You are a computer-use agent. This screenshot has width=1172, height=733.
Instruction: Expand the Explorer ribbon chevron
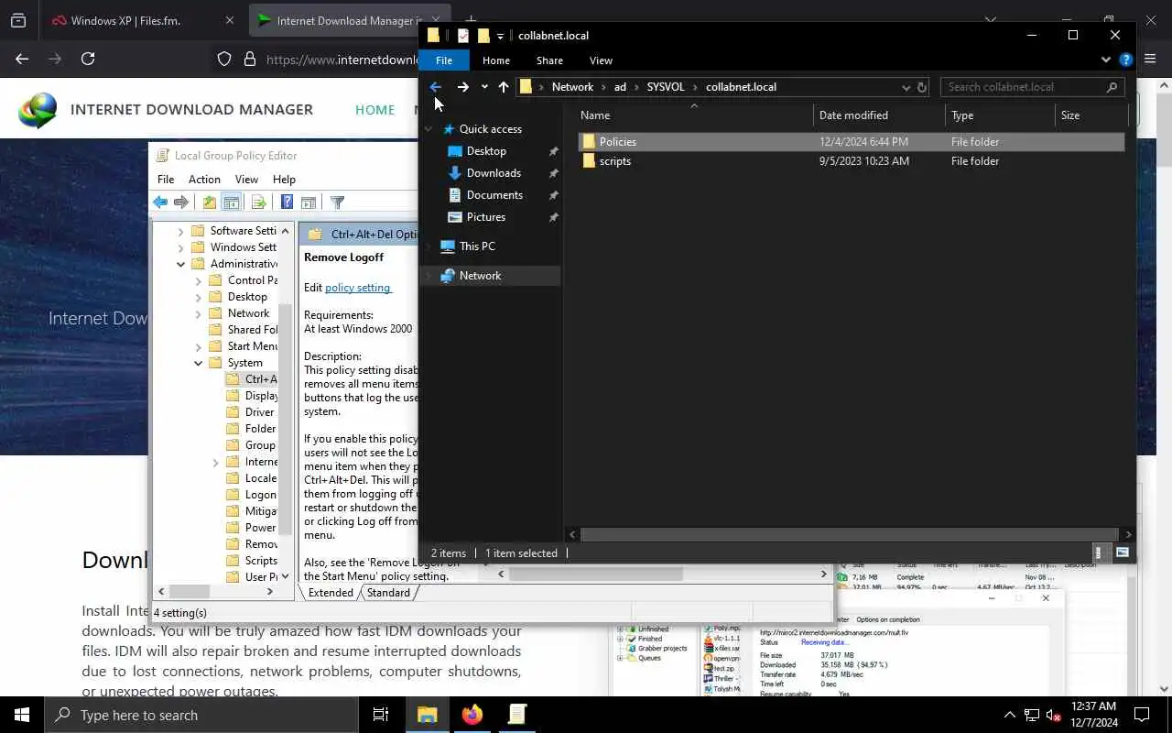[x=1106, y=60]
